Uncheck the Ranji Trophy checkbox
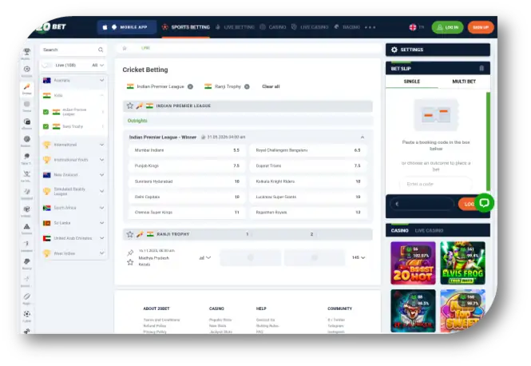 tap(46, 126)
